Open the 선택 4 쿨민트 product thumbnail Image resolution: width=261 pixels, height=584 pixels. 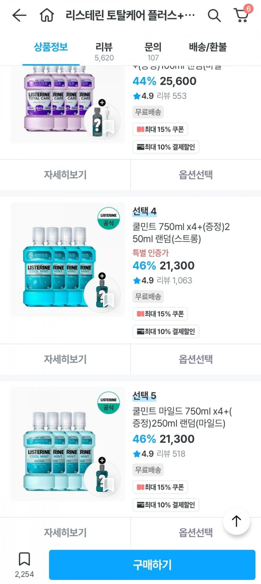(x=59, y=263)
